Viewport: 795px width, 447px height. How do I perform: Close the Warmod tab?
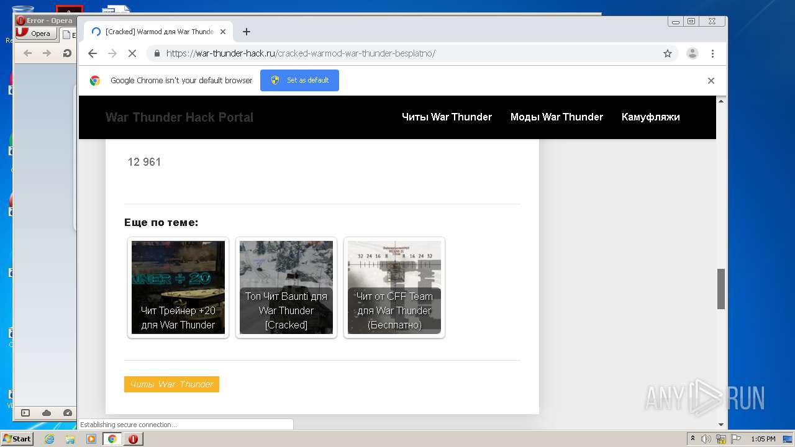[x=222, y=32]
